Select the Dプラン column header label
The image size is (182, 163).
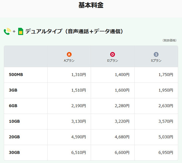point(113,60)
